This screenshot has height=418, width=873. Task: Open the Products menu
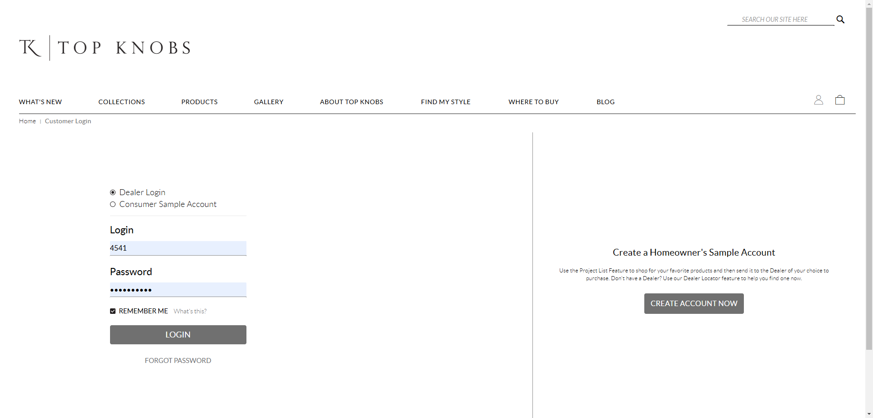tap(200, 102)
